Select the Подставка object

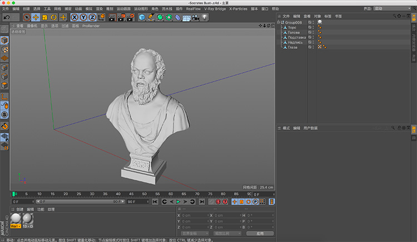(297, 37)
